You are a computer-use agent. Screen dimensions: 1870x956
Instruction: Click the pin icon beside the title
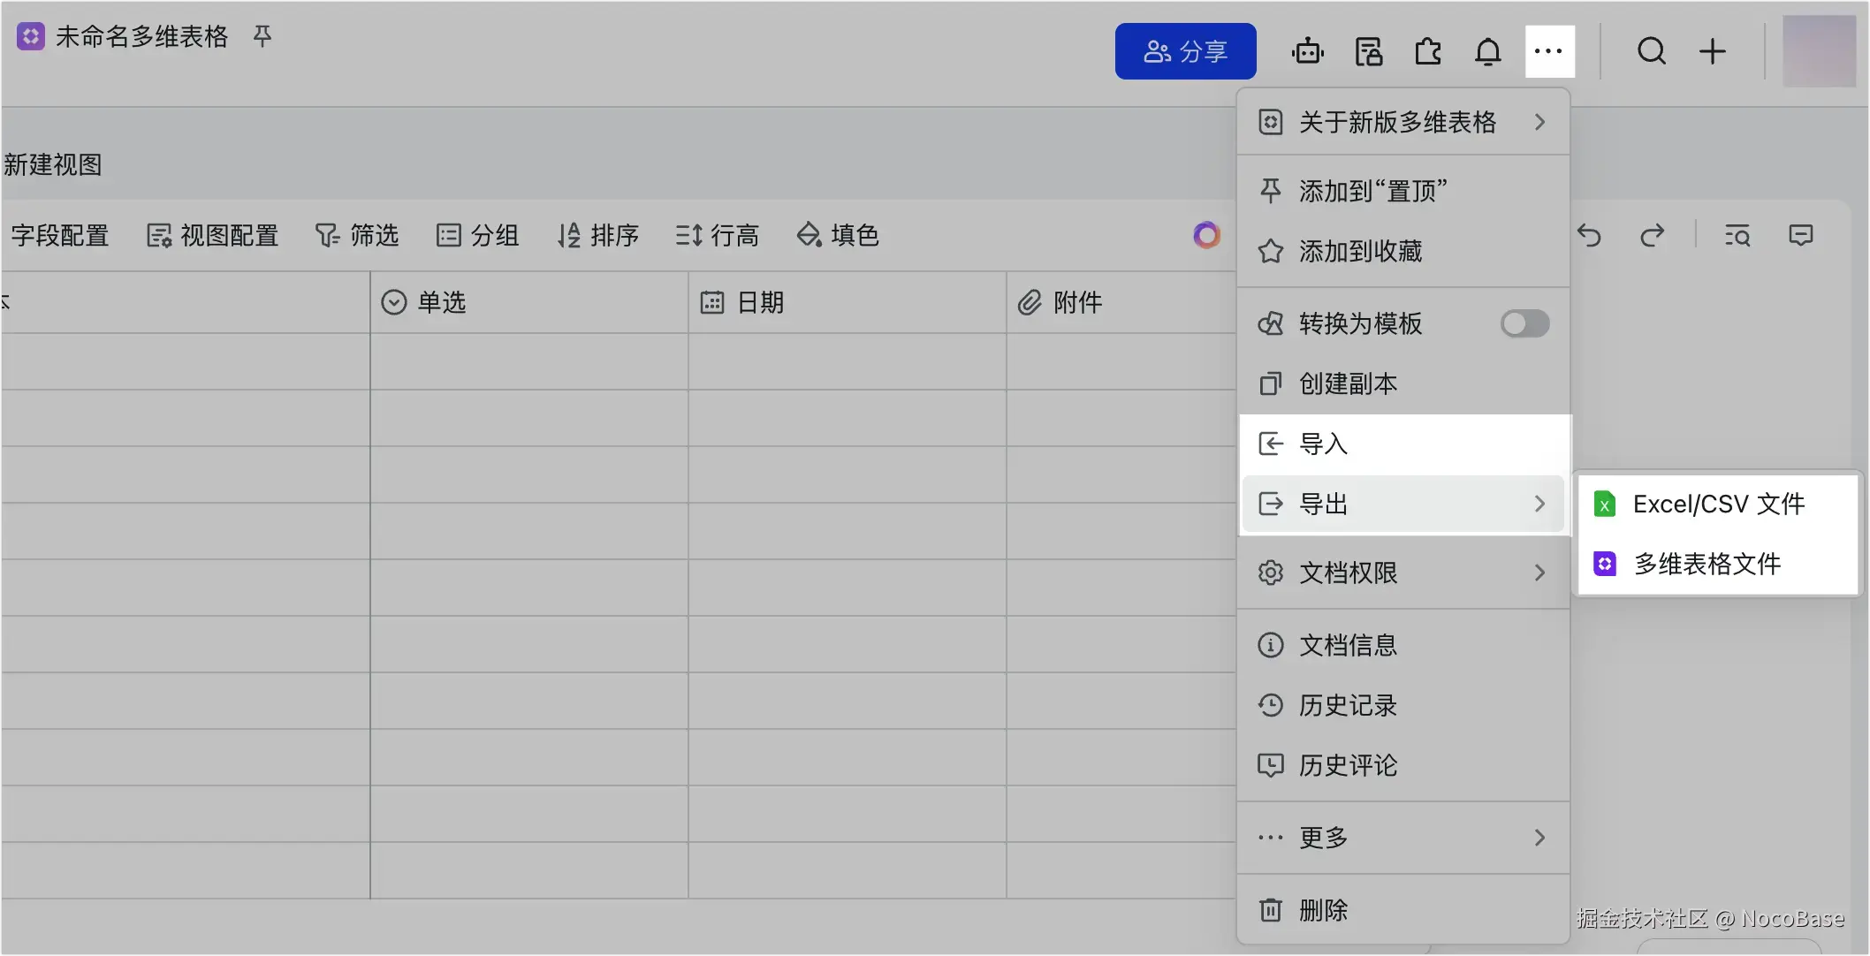262,36
